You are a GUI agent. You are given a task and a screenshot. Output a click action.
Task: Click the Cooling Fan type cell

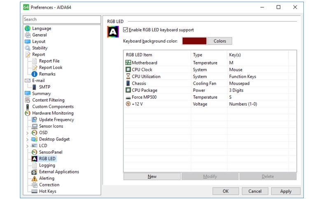(204, 83)
